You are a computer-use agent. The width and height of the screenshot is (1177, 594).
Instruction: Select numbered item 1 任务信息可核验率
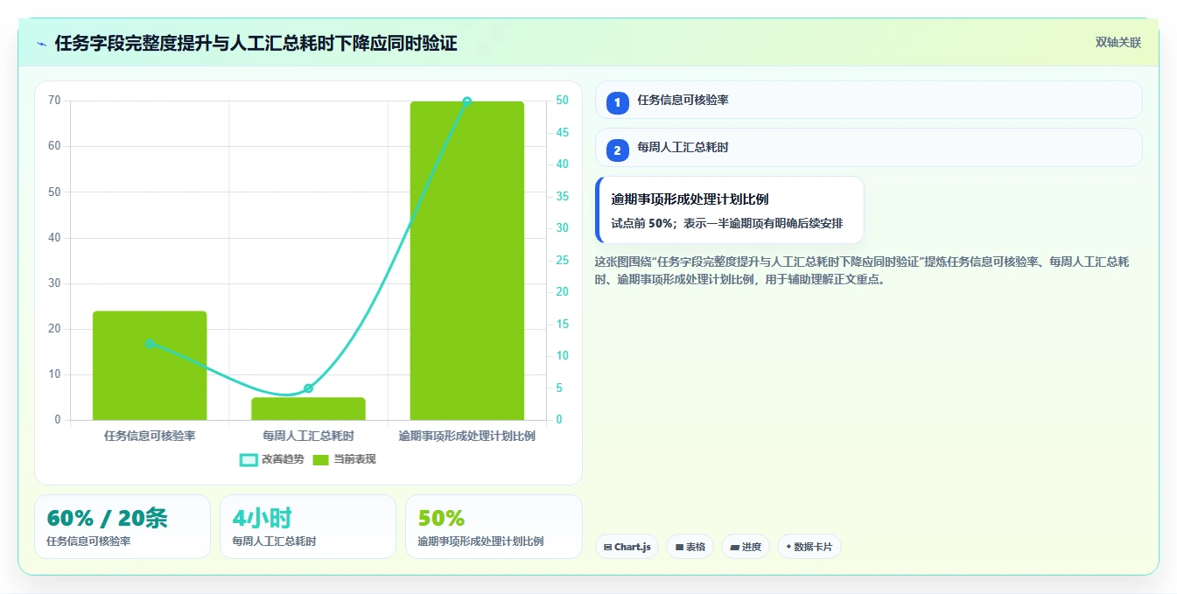[868, 100]
